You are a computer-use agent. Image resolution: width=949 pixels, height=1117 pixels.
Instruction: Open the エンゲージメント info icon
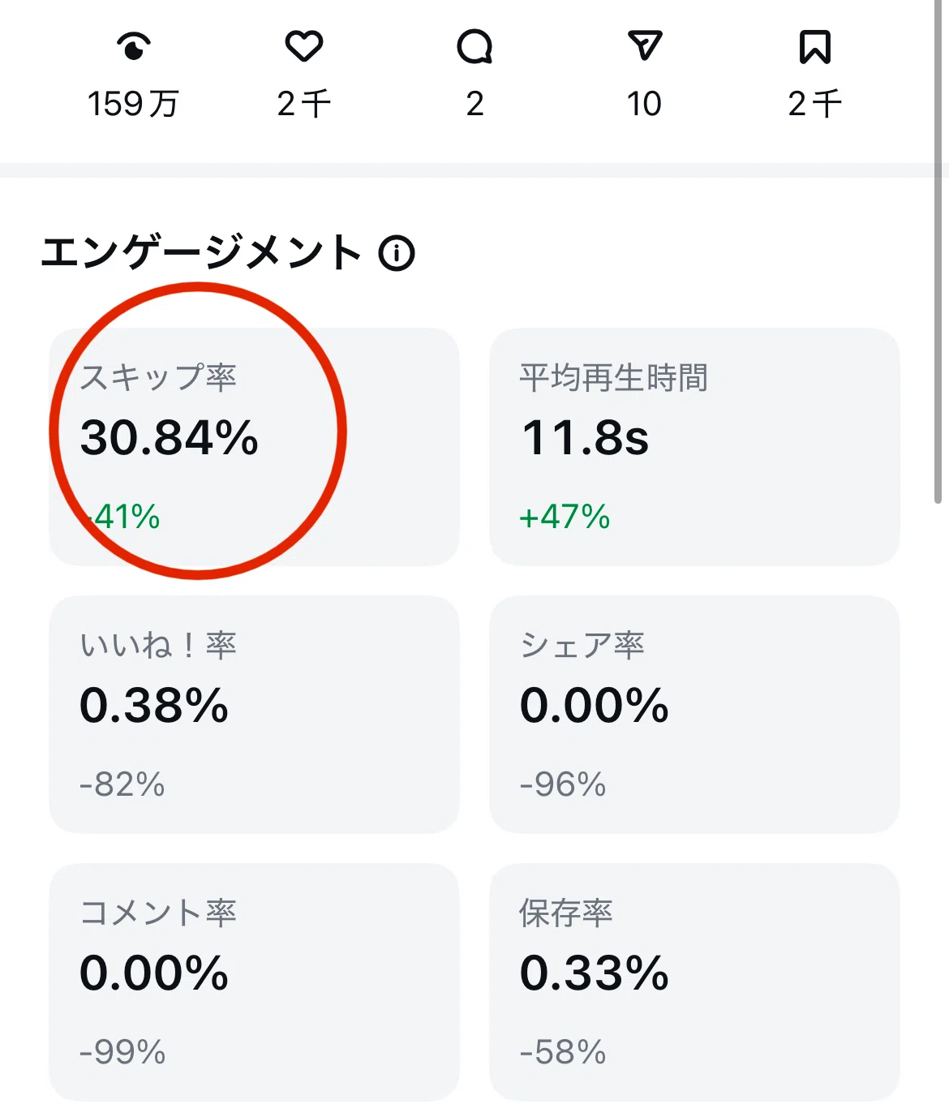point(397,253)
